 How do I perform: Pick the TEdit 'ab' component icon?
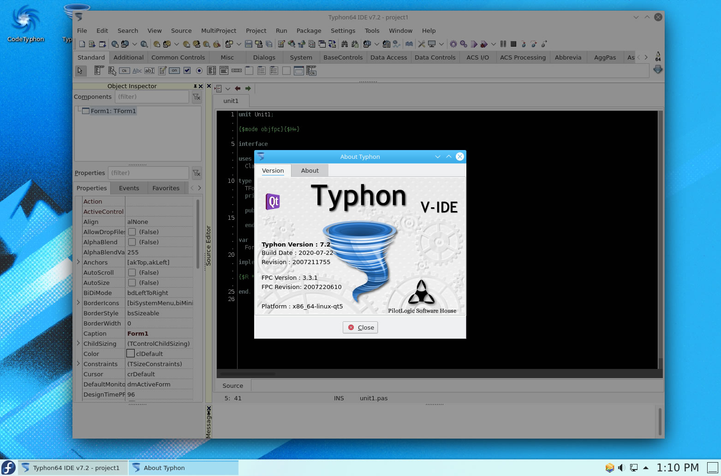tap(149, 71)
